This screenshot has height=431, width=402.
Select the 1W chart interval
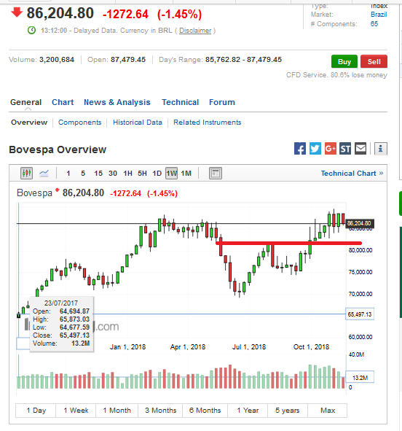coord(171,174)
